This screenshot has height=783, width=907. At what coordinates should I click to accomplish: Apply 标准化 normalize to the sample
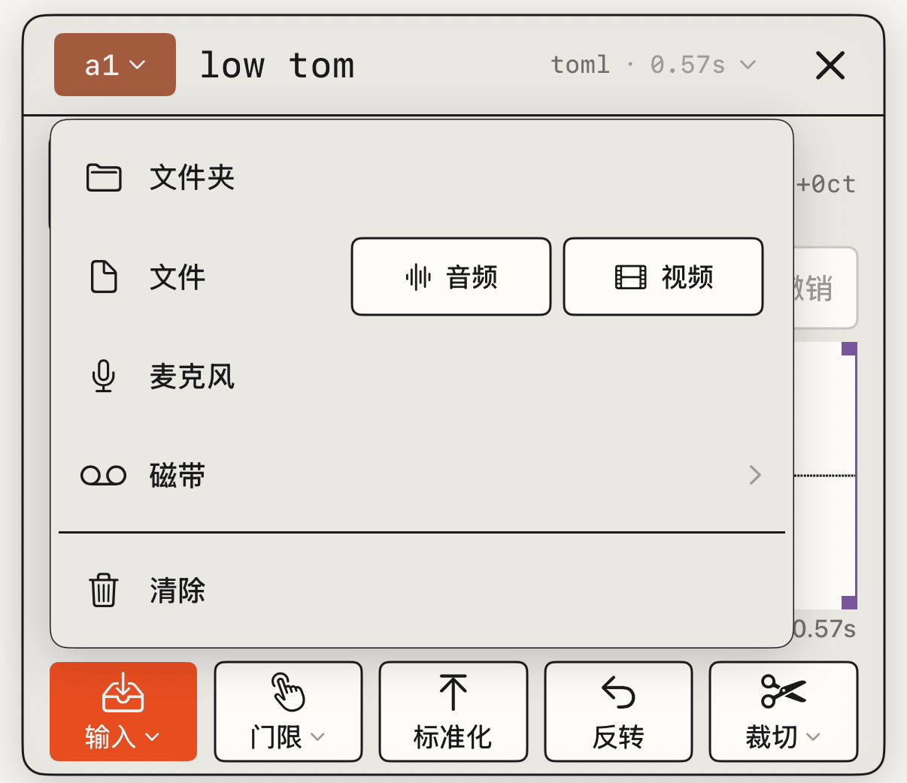click(453, 712)
